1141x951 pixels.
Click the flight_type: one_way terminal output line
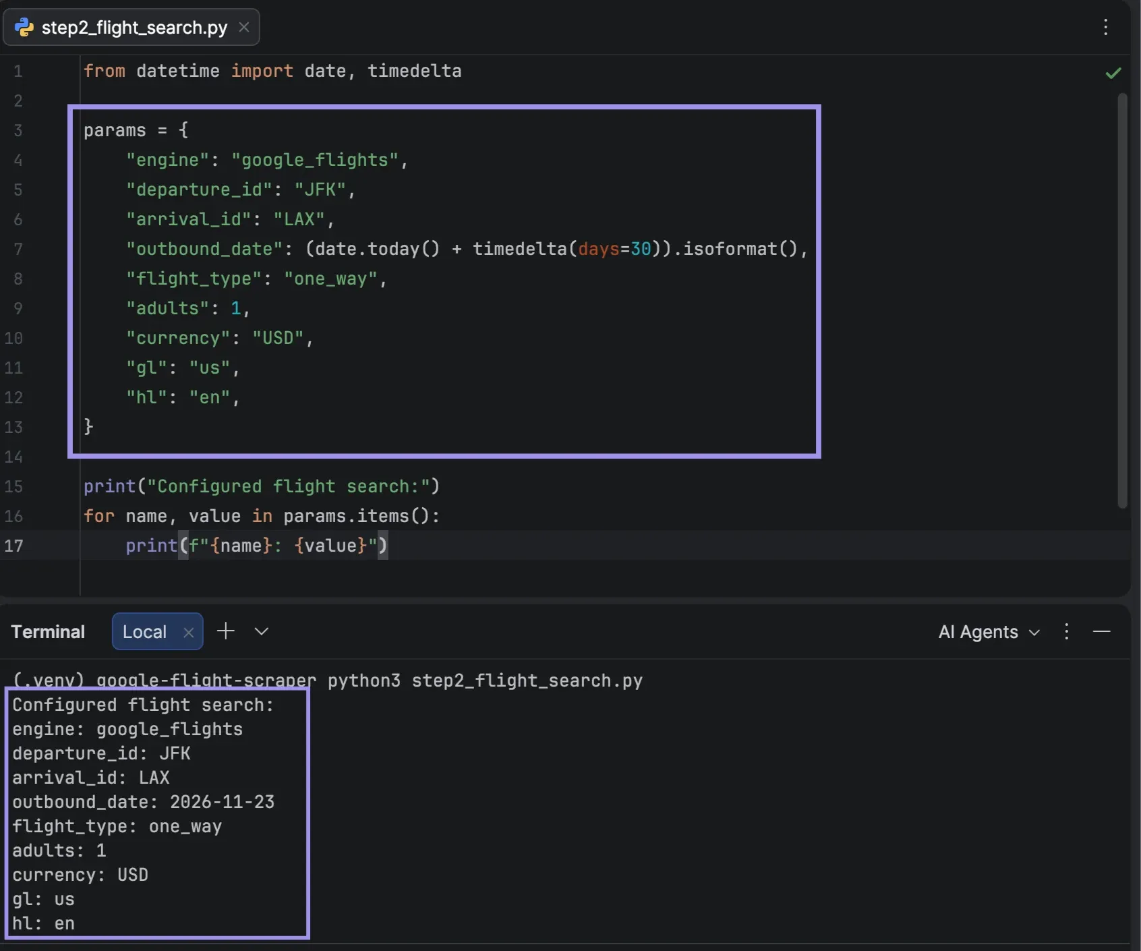[117, 826]
